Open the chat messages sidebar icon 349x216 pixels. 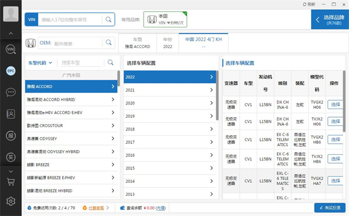point(10,92)
